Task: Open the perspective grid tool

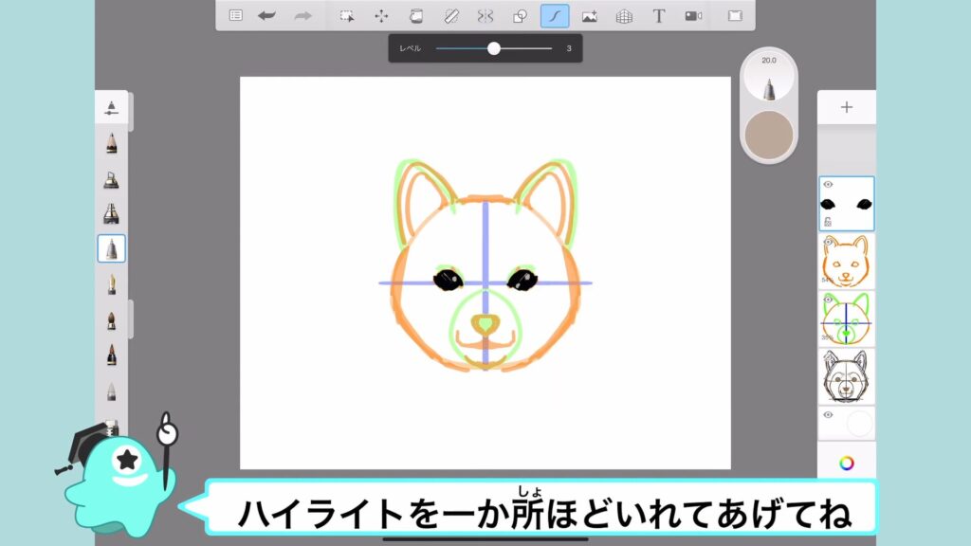Action: click(624, 16)
